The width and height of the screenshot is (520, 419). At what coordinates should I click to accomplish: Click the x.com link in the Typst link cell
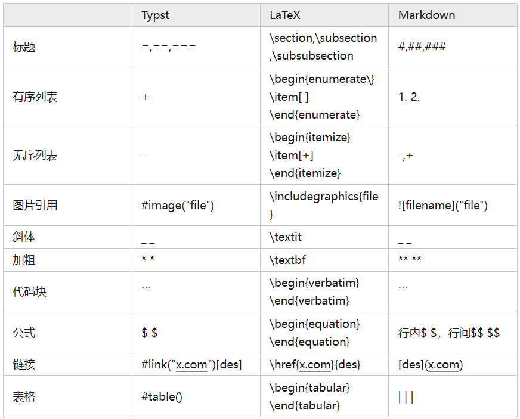pos(191,365)
